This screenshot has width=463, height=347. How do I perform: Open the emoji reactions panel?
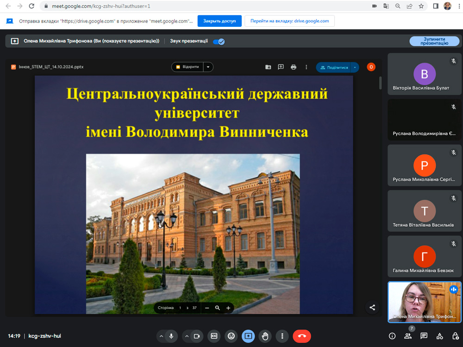[231, 336]
